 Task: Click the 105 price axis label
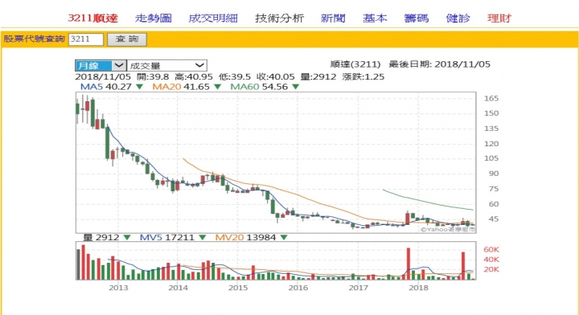pyautogui.click(x=491, y=158)
